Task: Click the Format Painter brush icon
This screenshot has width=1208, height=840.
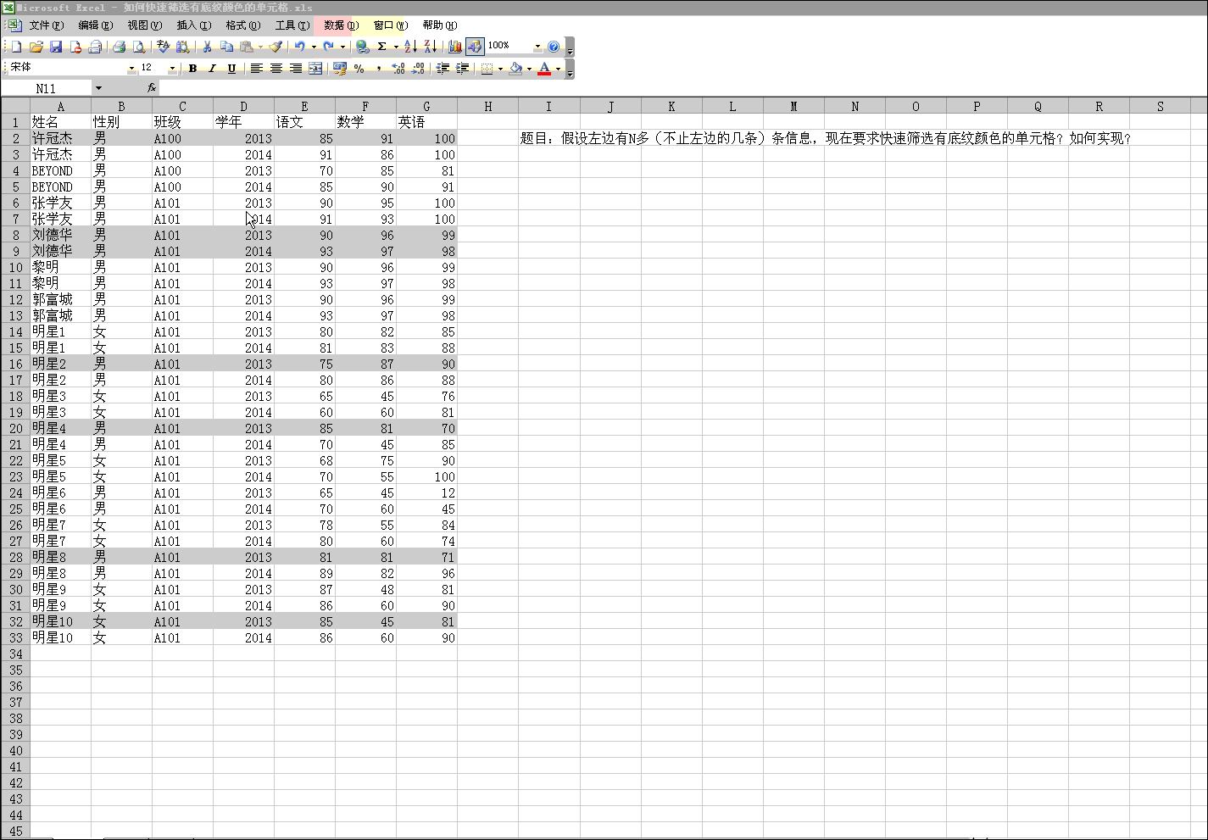Action: pyautogui.click(x=276, y=47)
